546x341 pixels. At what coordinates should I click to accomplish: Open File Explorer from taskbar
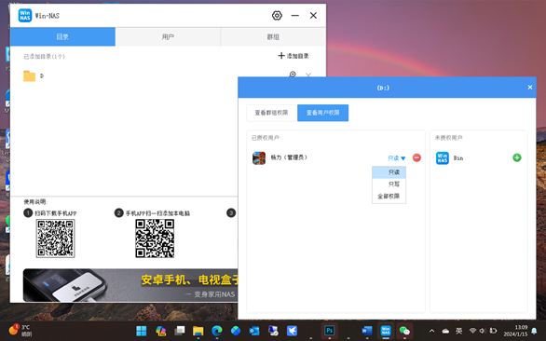[198, 331]
